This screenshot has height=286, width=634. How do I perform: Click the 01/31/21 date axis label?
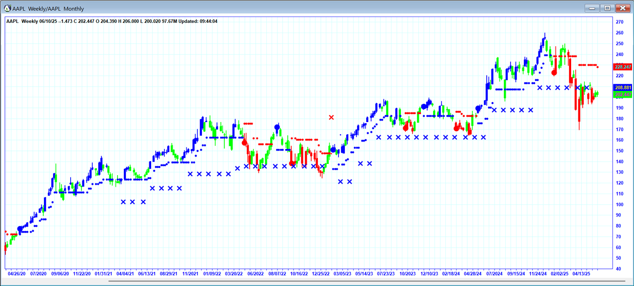pyautogui.click(x=104, y=274)
